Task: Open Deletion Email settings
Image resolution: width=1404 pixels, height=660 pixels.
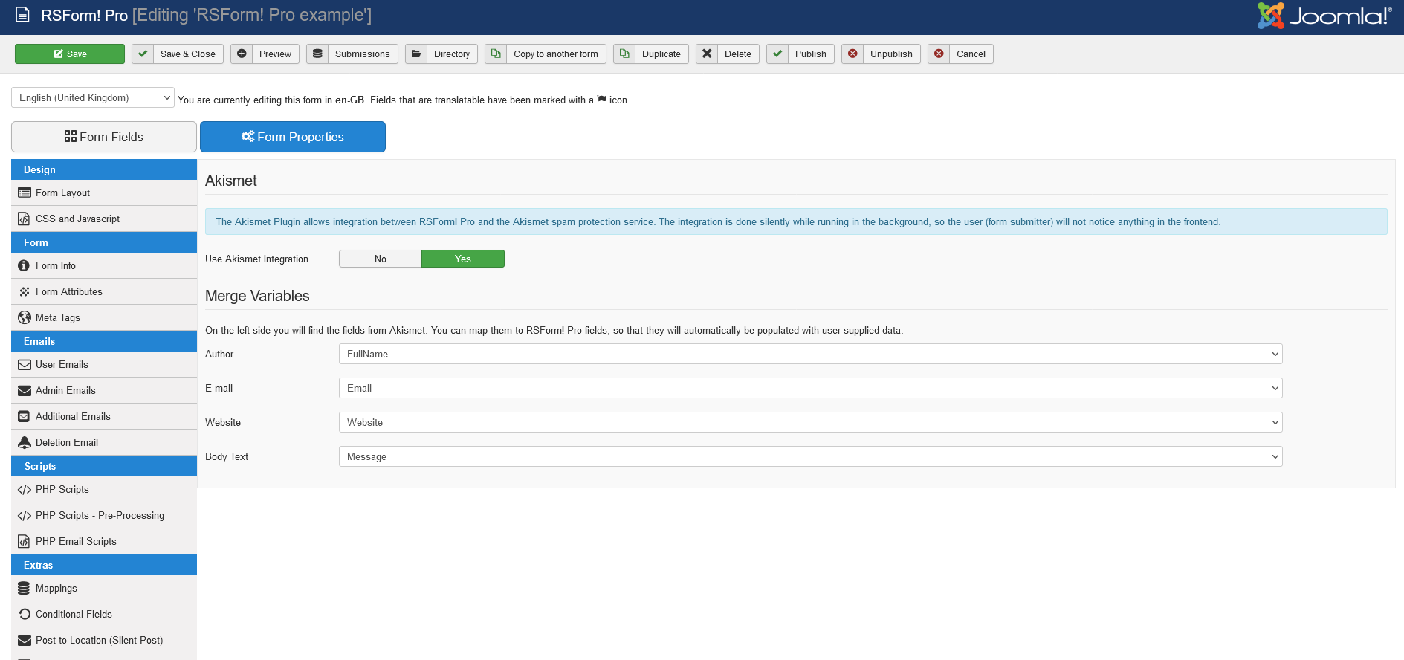Action: (x=104, y=442)
